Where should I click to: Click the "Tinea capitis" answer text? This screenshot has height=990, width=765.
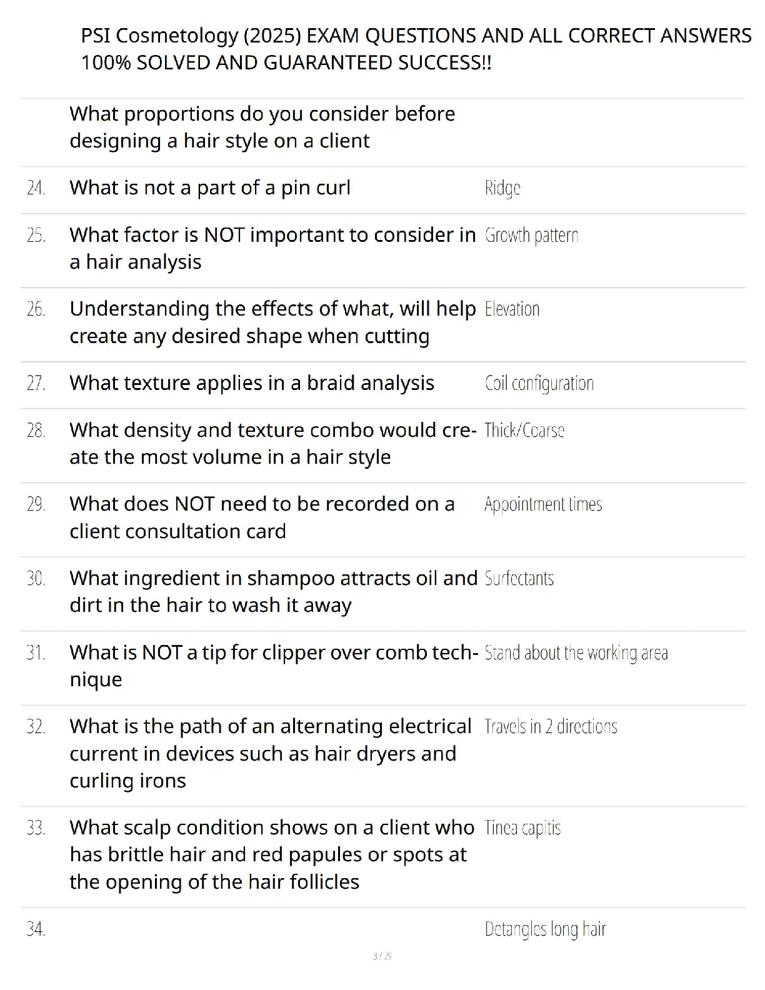pos(522,828)
